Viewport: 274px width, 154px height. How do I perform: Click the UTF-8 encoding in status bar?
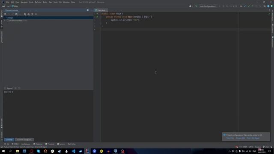click(x=251, y=147)
